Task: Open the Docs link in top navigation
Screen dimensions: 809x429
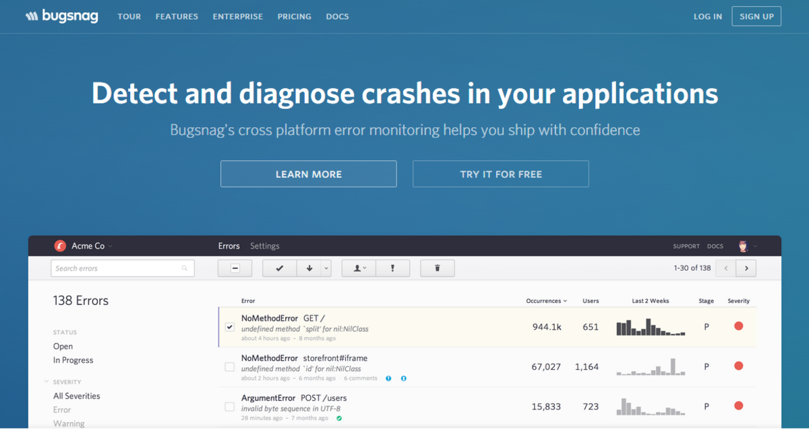Action: coord(337,16)
